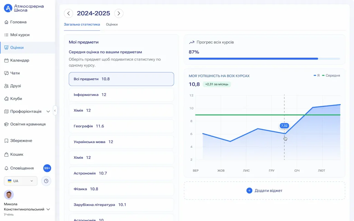Open the UA language dropdown
The image size is (354, 221).
(x=20, y=181)
